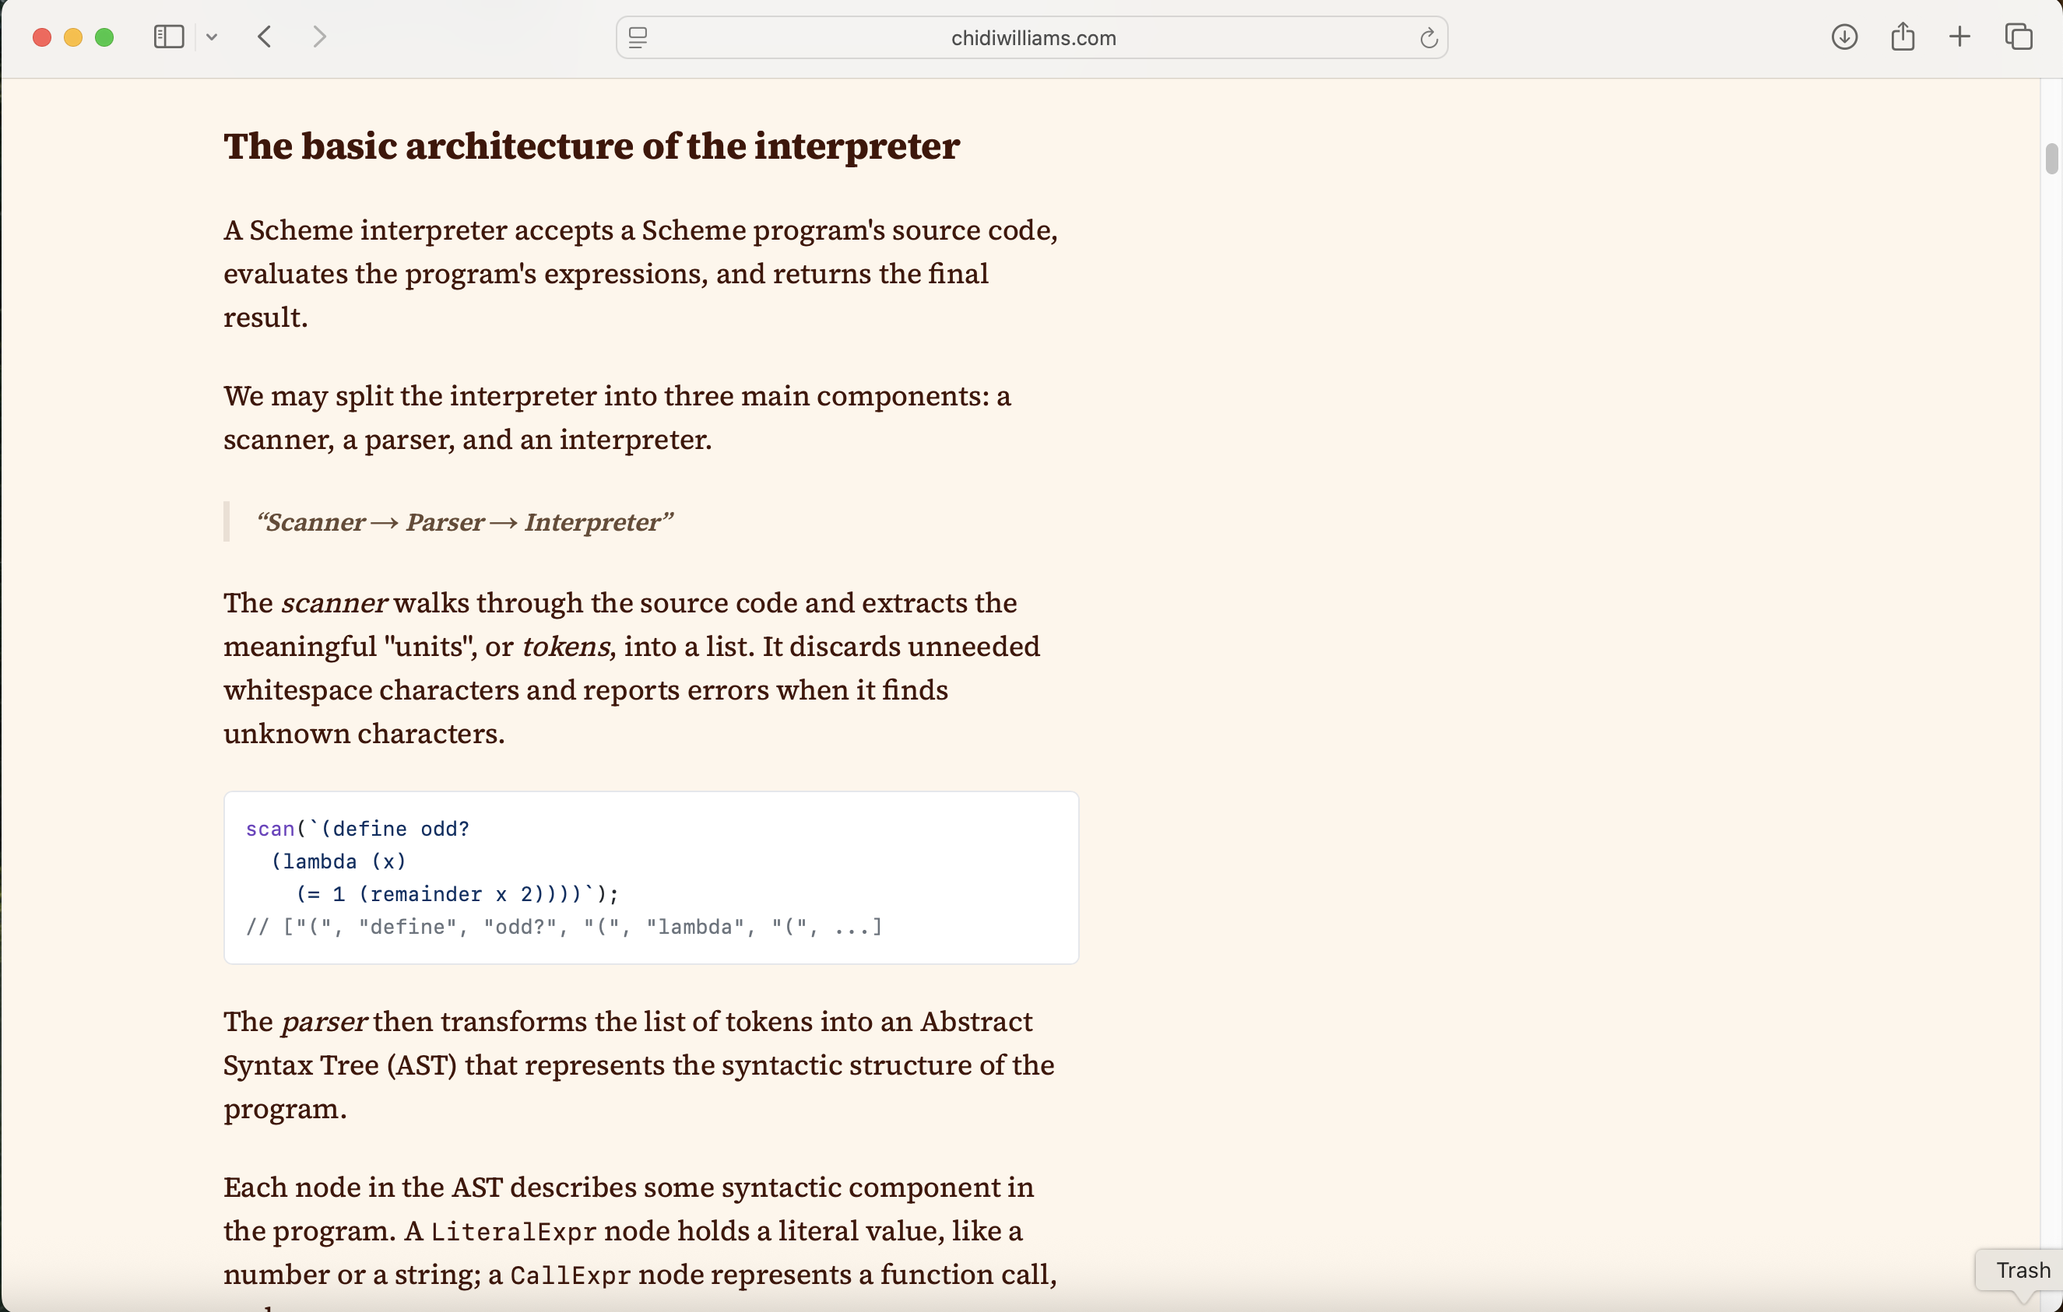Navigate forward to the next page
The height and width of the screenshot is (1312, 2063).
(x=318, y=36)
